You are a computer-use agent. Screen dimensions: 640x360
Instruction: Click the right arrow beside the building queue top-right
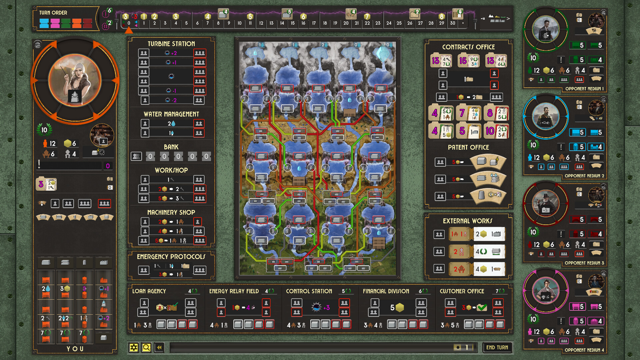[x=508, y=19]
